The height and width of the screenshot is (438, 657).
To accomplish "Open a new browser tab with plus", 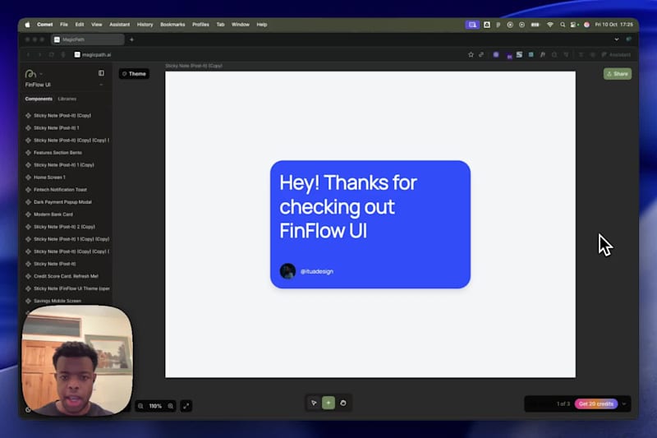I will tap(131, 39).
